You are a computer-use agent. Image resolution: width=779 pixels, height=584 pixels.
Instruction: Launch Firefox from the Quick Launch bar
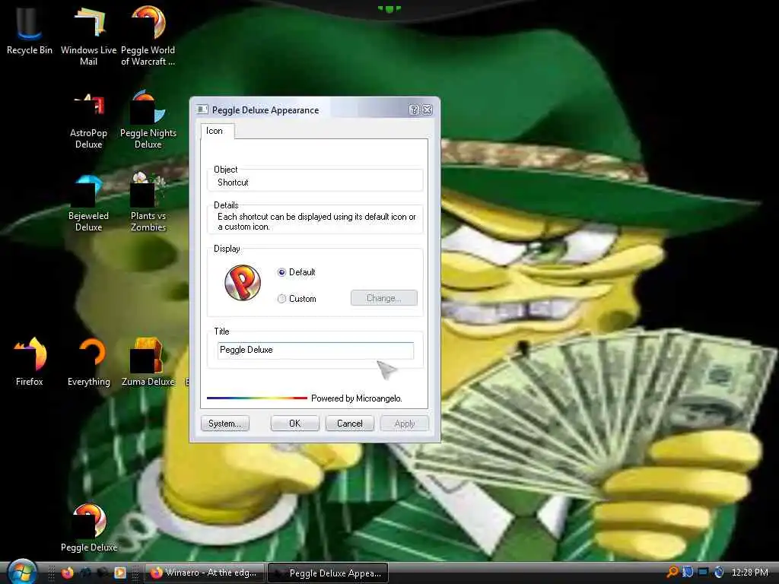click(68, 573)
